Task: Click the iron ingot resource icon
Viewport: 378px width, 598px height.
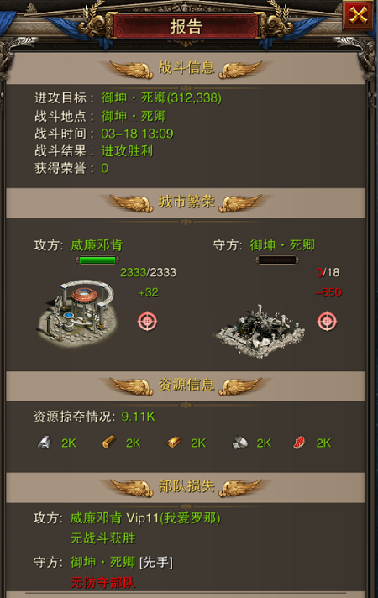Action: [44, 443]
